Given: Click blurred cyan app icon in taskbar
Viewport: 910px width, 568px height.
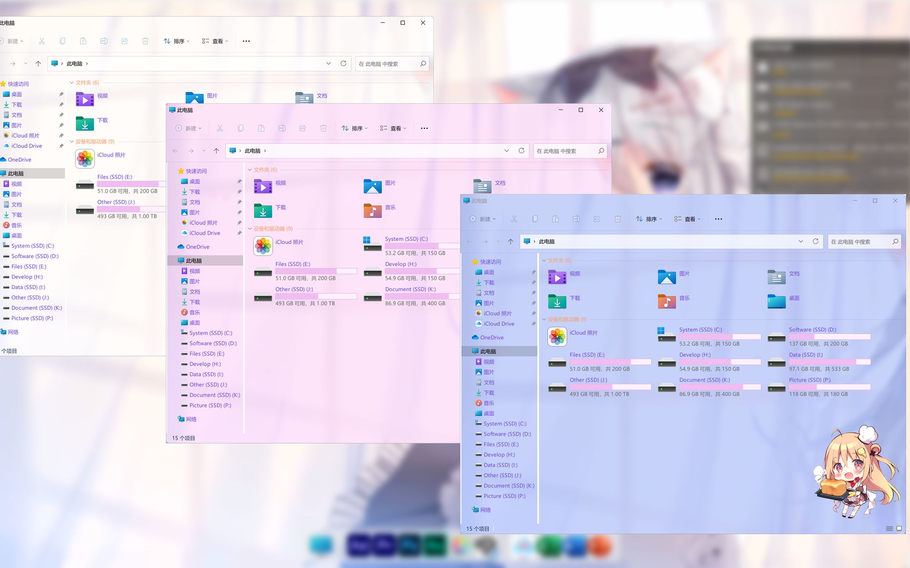Looking at the screenshot, I should (322, 546).
